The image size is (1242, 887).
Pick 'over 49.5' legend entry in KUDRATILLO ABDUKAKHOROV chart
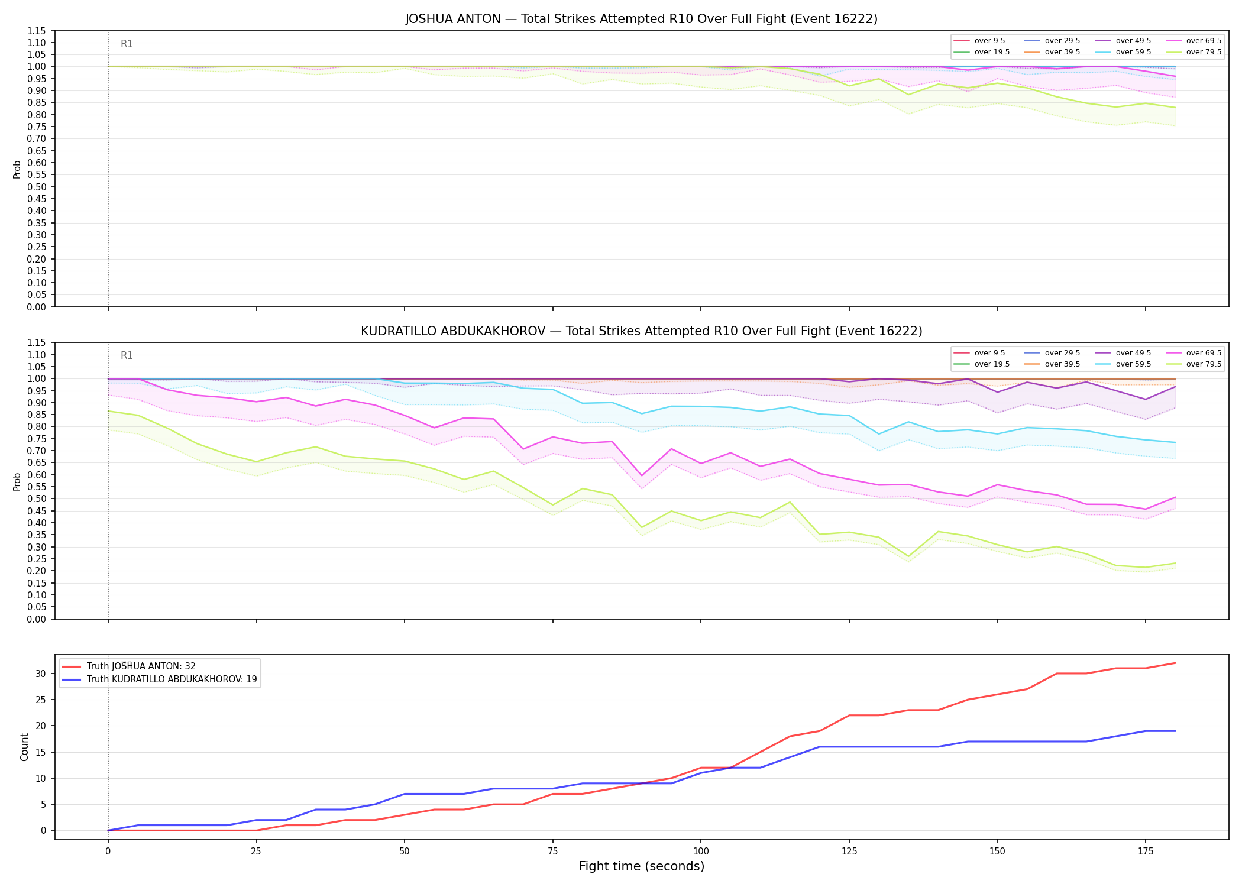pyautogui.click(x=1123, y=353)
